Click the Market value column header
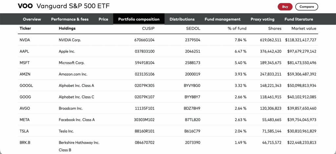This screenshot has height=154, width=336. pos(304,29)
